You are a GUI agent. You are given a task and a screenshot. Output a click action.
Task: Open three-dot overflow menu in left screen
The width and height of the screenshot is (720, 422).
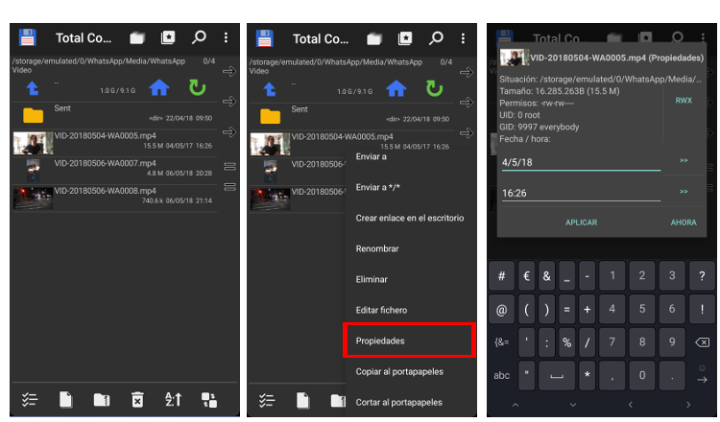226,37
